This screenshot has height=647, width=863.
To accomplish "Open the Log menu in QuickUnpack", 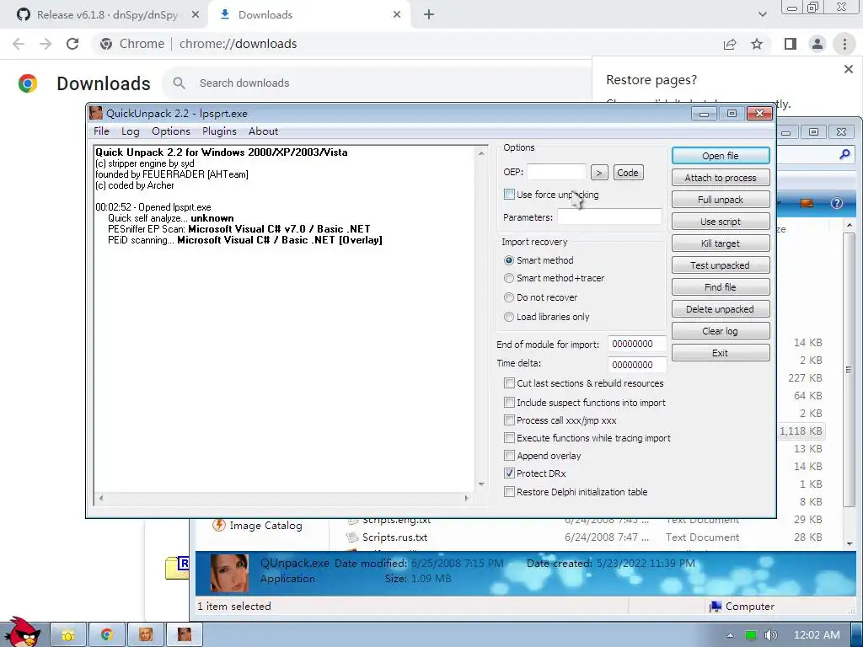I will [131, 131].
